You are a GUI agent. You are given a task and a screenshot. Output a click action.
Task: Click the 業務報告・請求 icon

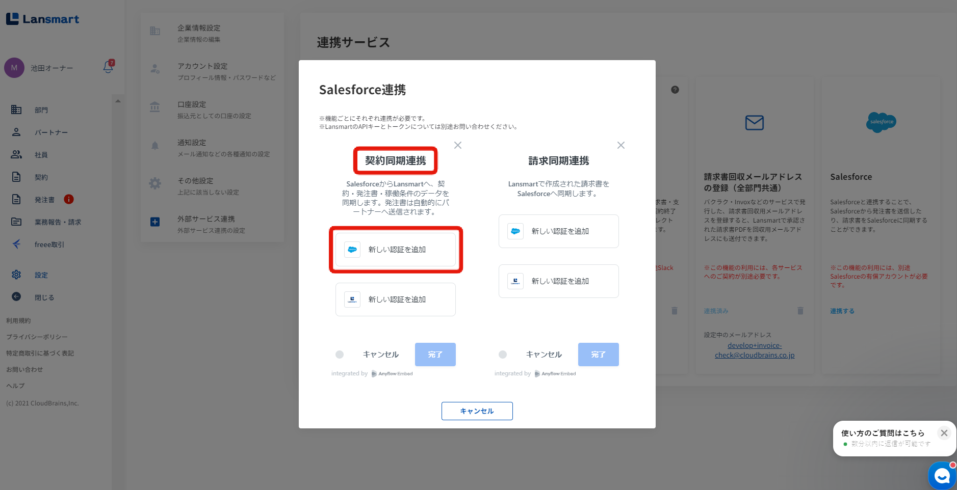(16, 222)
